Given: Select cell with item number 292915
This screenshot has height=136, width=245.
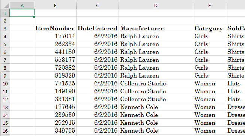Looking at the screenshot, I should [55, 123].
